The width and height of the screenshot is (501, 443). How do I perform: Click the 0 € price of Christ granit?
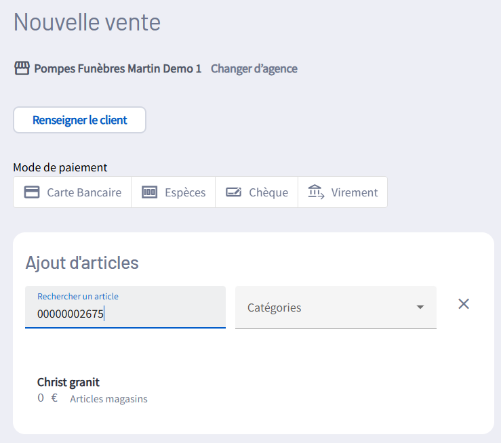pos(47,398)
